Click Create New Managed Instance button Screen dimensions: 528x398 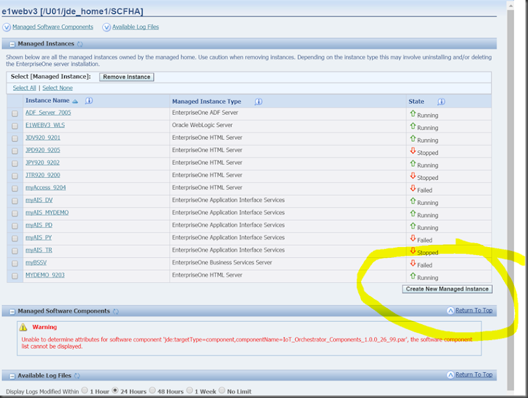click(x=447, y=289)
